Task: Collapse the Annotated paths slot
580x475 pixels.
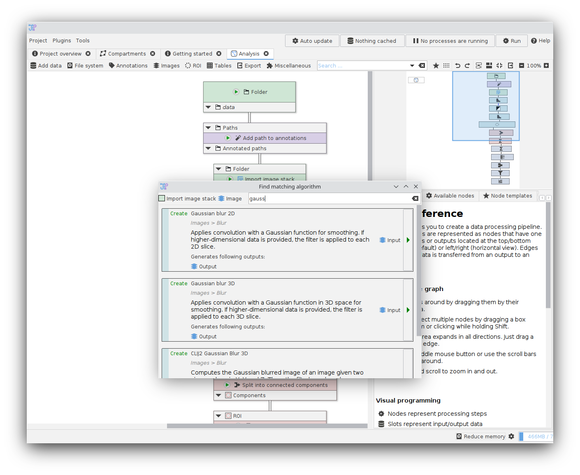Action: pos(208,148)
